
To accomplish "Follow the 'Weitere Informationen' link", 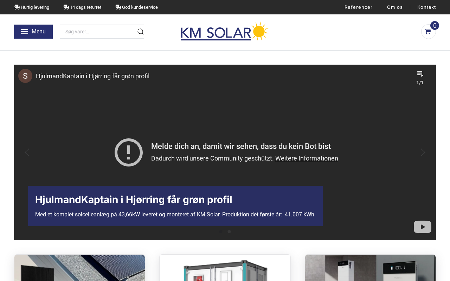I will coord(307,158).
